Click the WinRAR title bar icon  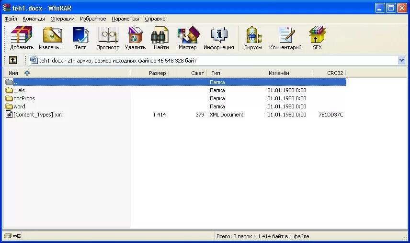click(x=7, y=8)
